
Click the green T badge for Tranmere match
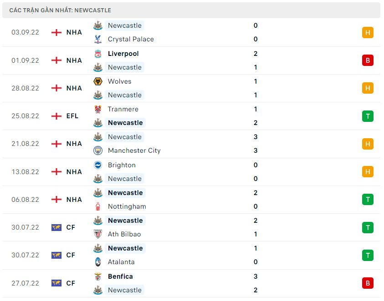tap(368, 116)
